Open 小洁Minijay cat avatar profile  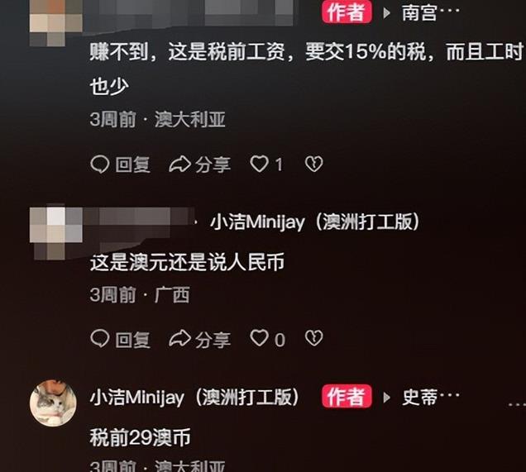point(53,403)
